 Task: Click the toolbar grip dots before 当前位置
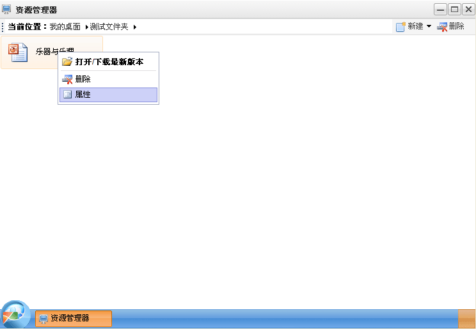coord(3,27)
